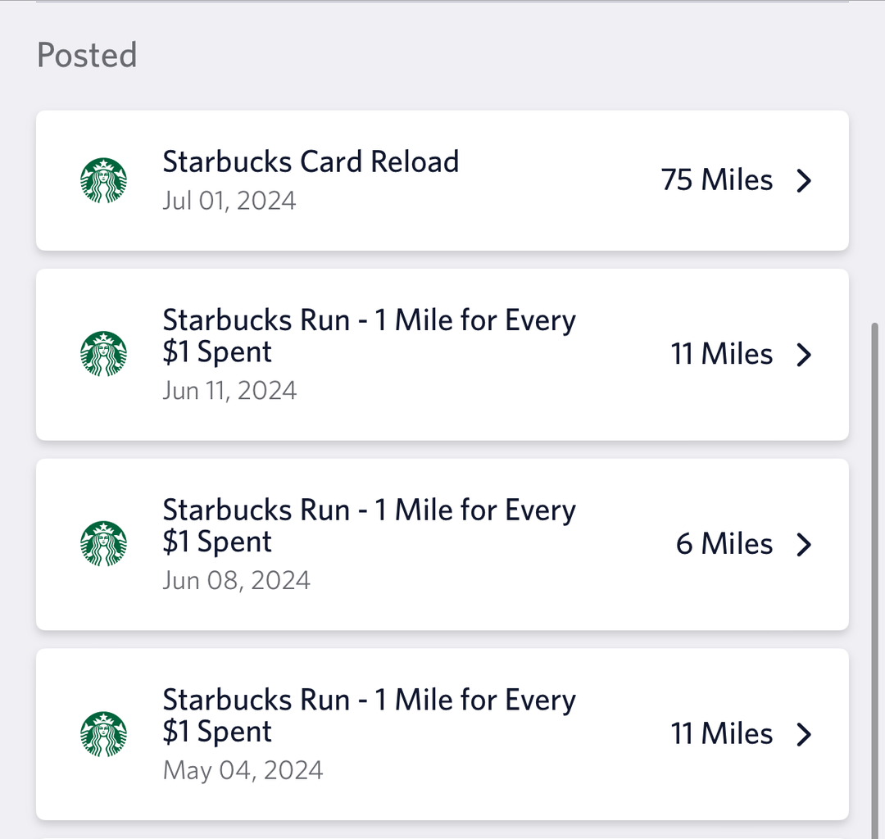Expand the Starbucks Card Reload transaction details
885x839 pixels.
coord(805,180)
